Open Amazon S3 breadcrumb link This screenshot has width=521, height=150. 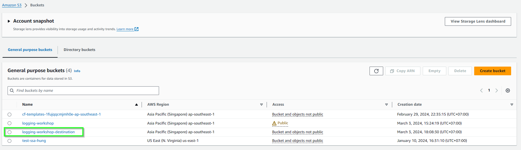tap(12, 5)
